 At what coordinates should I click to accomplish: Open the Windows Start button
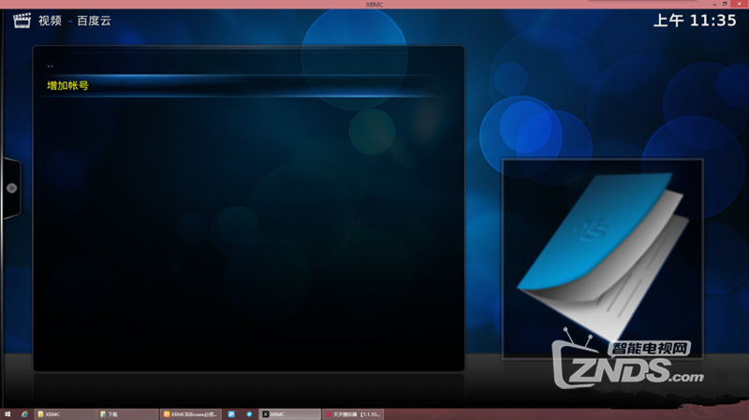pos(7,414)
